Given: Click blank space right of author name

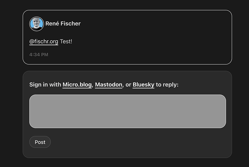Looking at the screenshot, I should (151, 24).
